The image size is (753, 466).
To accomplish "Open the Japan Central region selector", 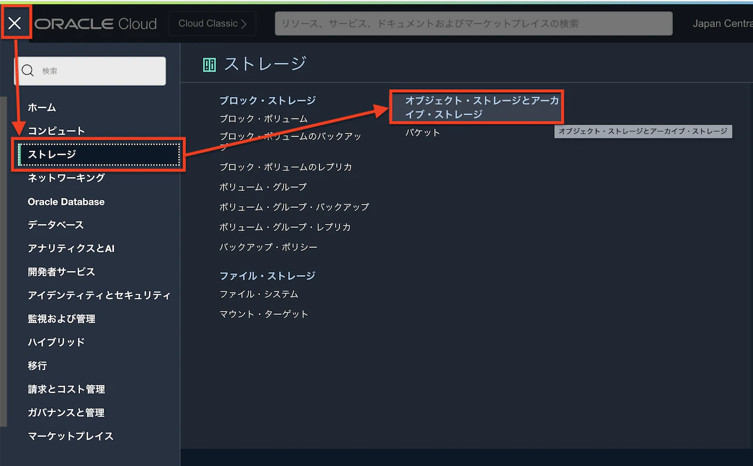I will tap(722, 24).
